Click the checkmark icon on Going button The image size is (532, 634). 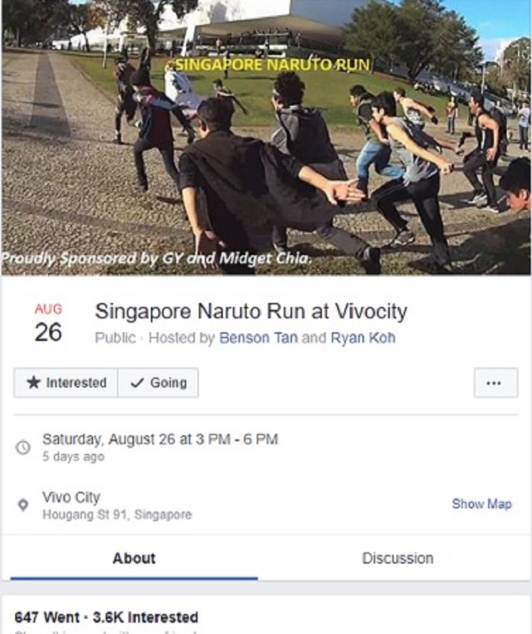138,383
